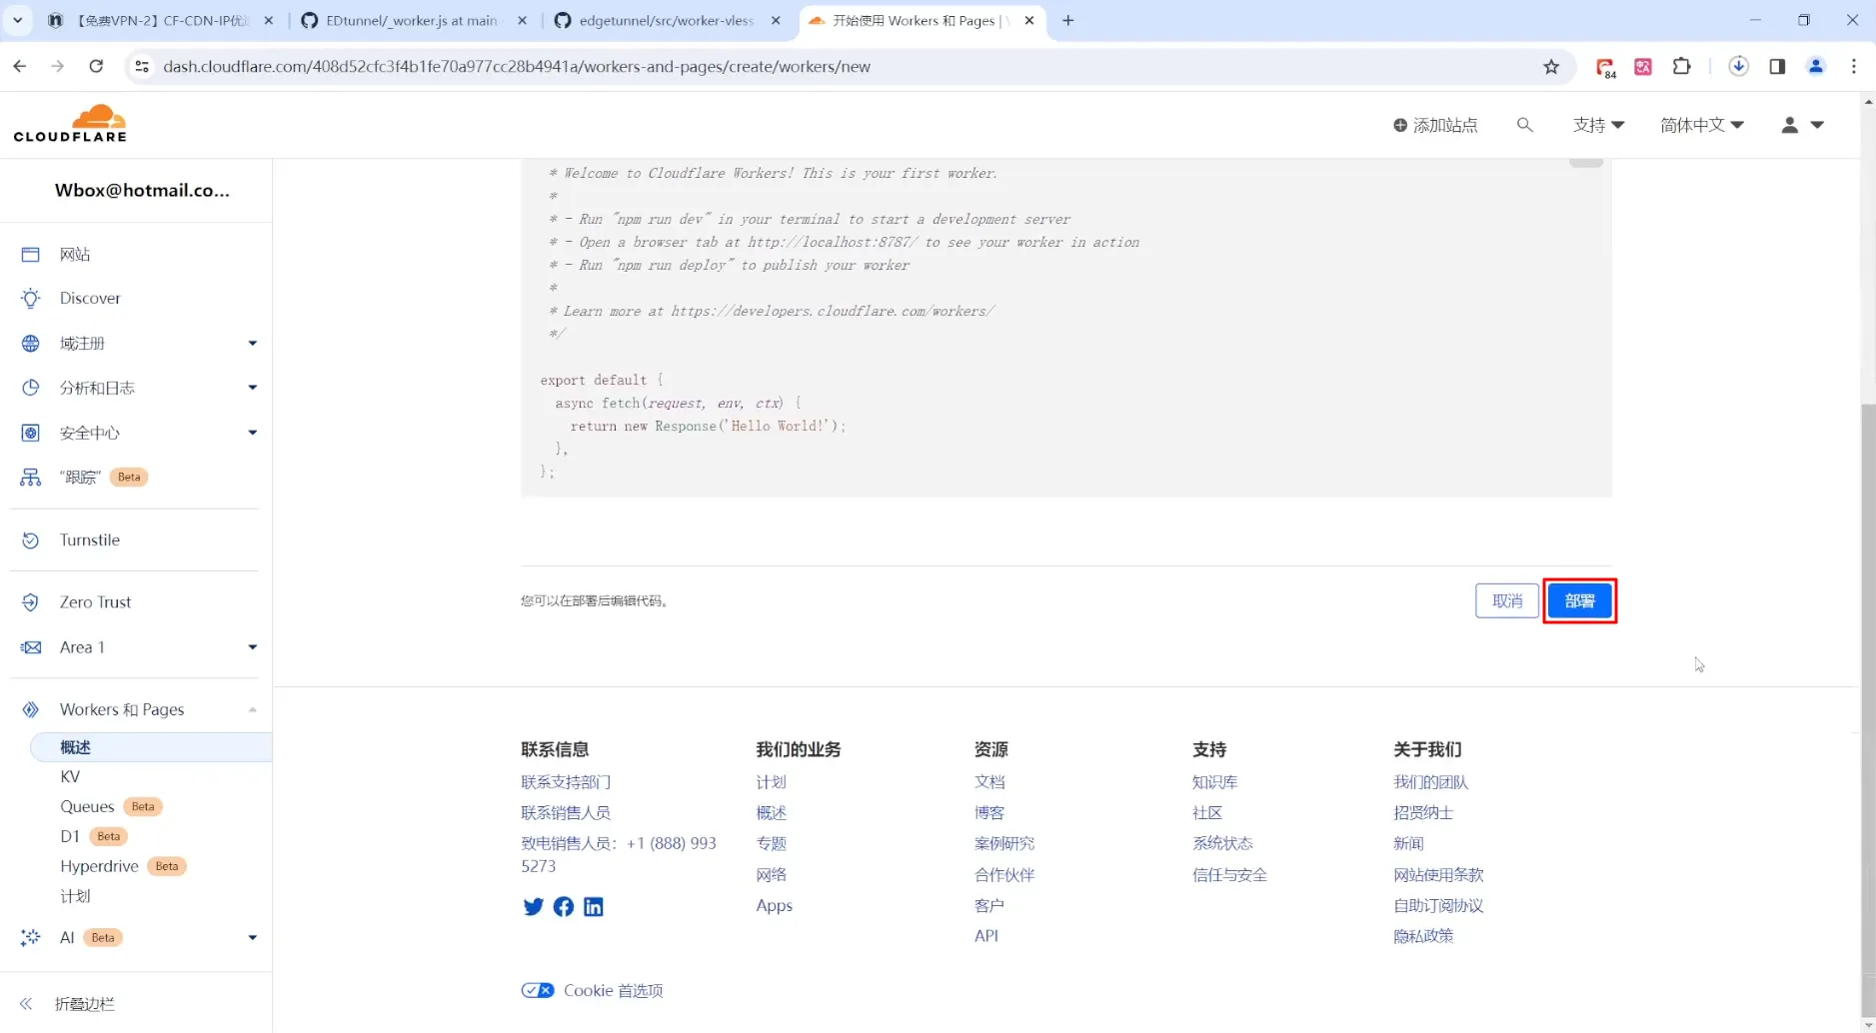
Task: Click the 安全中心 shield icon
Action: tap(31, 433)
